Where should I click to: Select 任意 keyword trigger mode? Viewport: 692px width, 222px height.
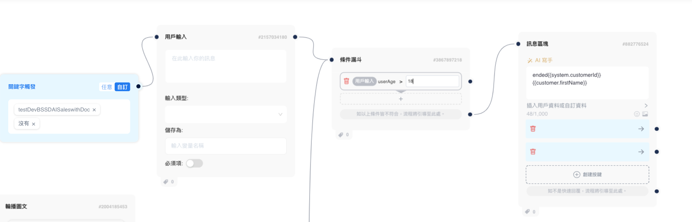coord(107,87)
